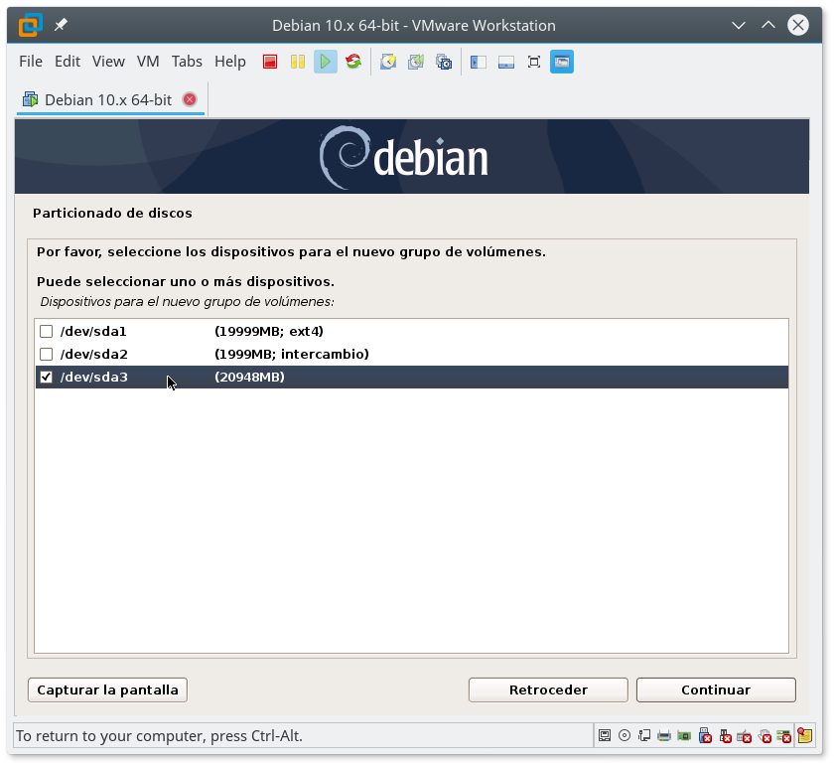Click the network adapter status bar icon
Screen dimensions: 835x767
[644, 736]
